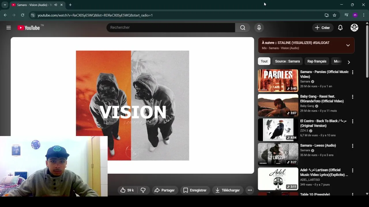This screenshot has width=369, height=207.
Task: Mute the tab via speaker icon
Action: click(56, 5)
